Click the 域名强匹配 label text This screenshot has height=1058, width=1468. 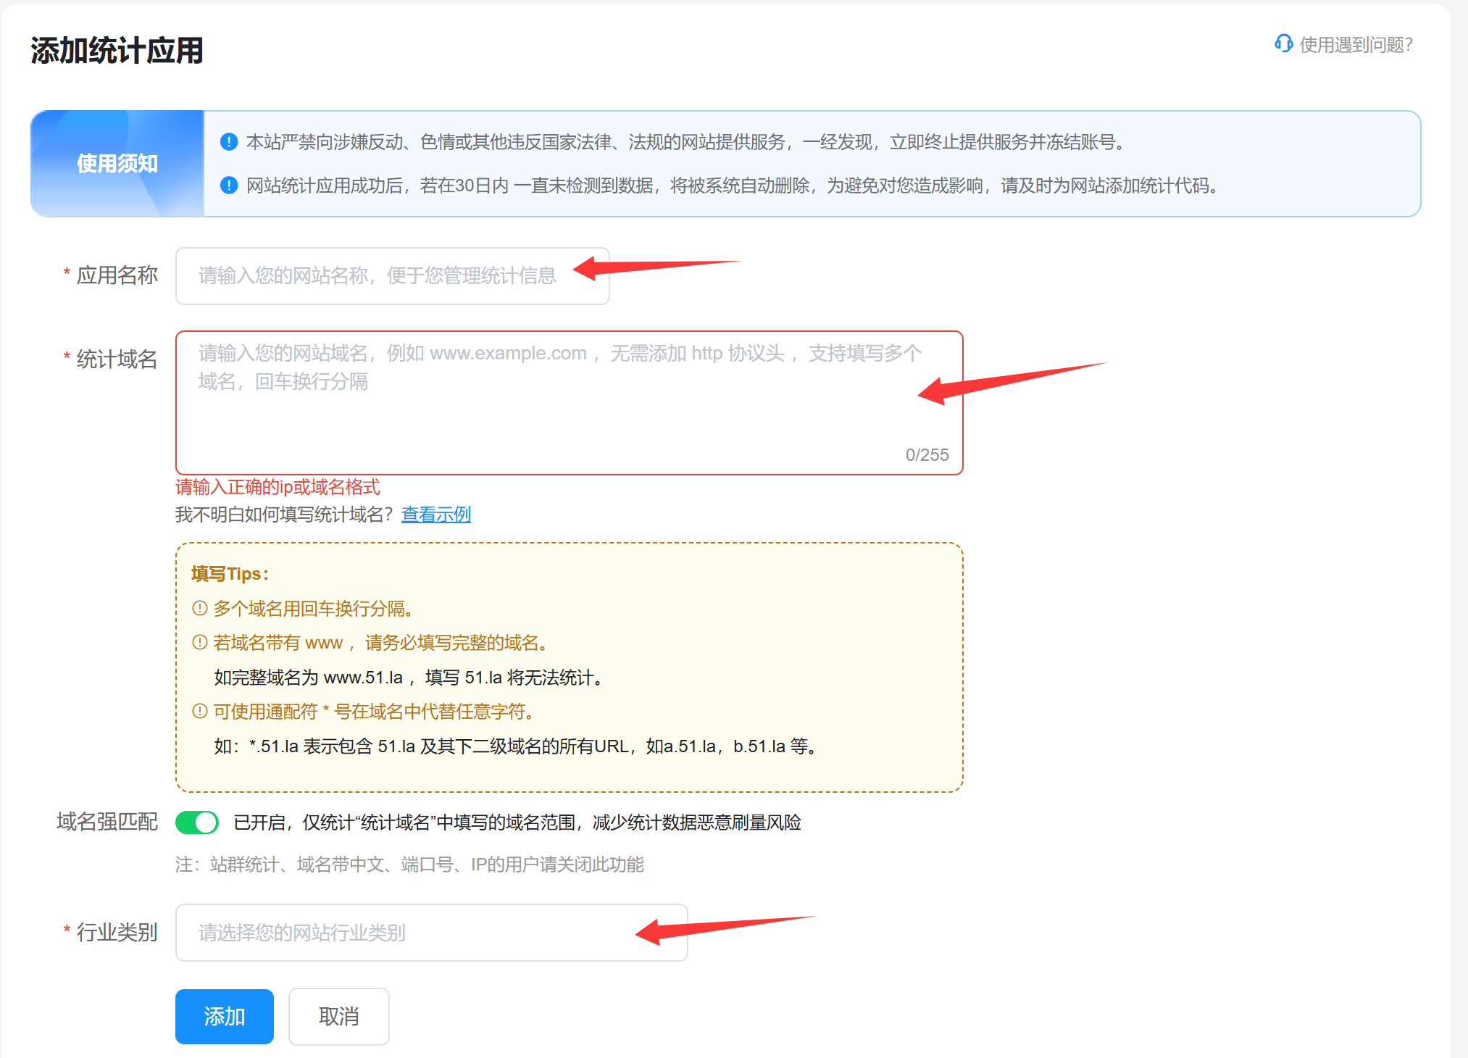pyautogui.click(x=107, y=822)
